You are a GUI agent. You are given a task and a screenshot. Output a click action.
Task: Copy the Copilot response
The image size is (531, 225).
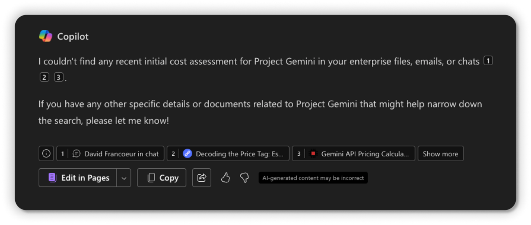[162, 178]
